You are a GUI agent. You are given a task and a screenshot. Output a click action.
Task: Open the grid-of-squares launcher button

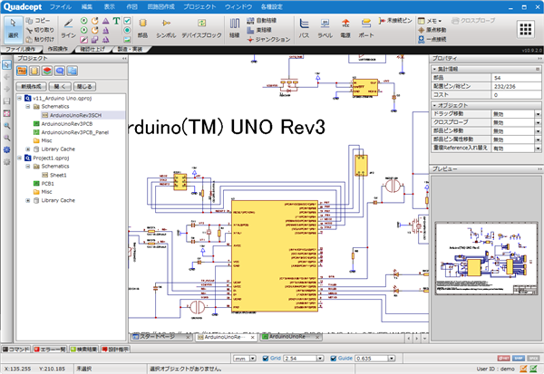526,29
